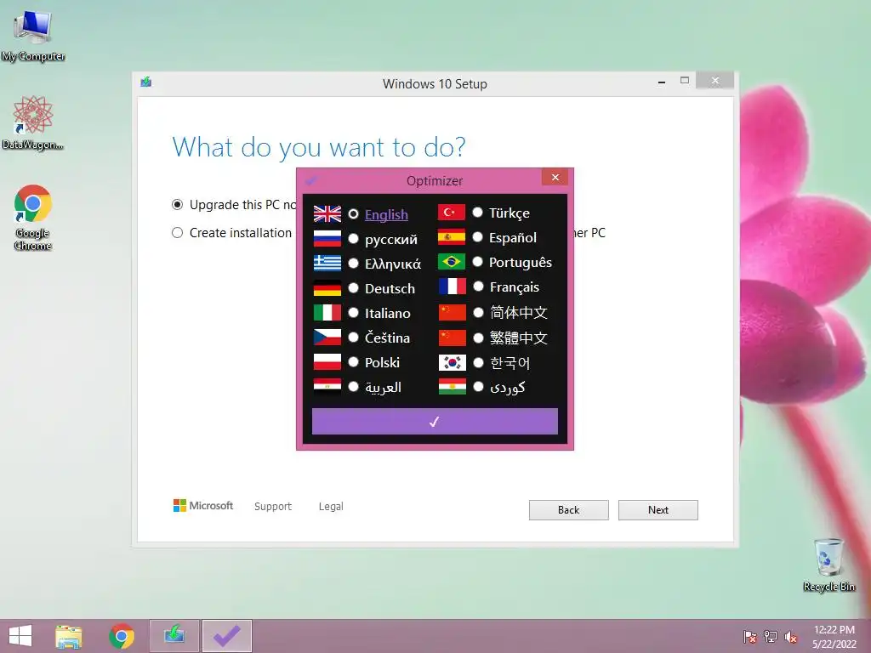Screen dimensions: 871x653
Task: Open Google Chrome desktop shortcut
Action: 33,217
